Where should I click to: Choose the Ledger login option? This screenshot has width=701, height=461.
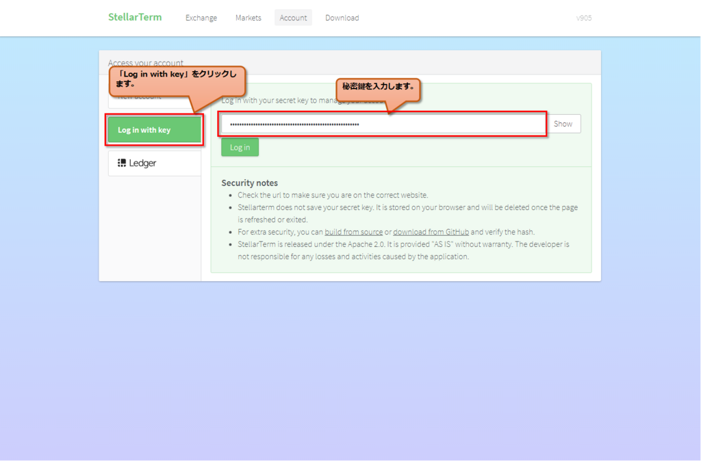[x=155, y=163]
